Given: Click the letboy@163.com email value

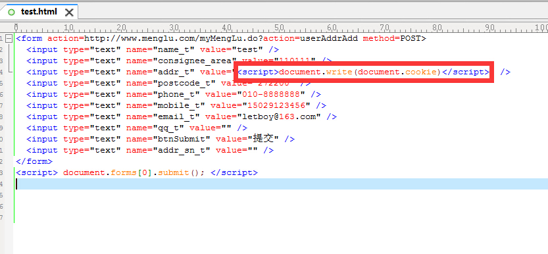Looking at the screenshot, I should pyautogui.click(x=279, y=116).
